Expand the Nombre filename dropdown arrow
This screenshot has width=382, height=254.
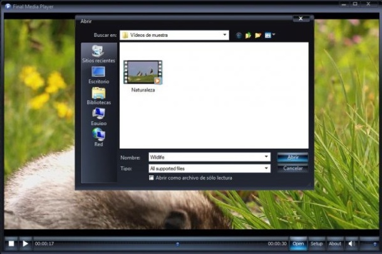[266, 157]
